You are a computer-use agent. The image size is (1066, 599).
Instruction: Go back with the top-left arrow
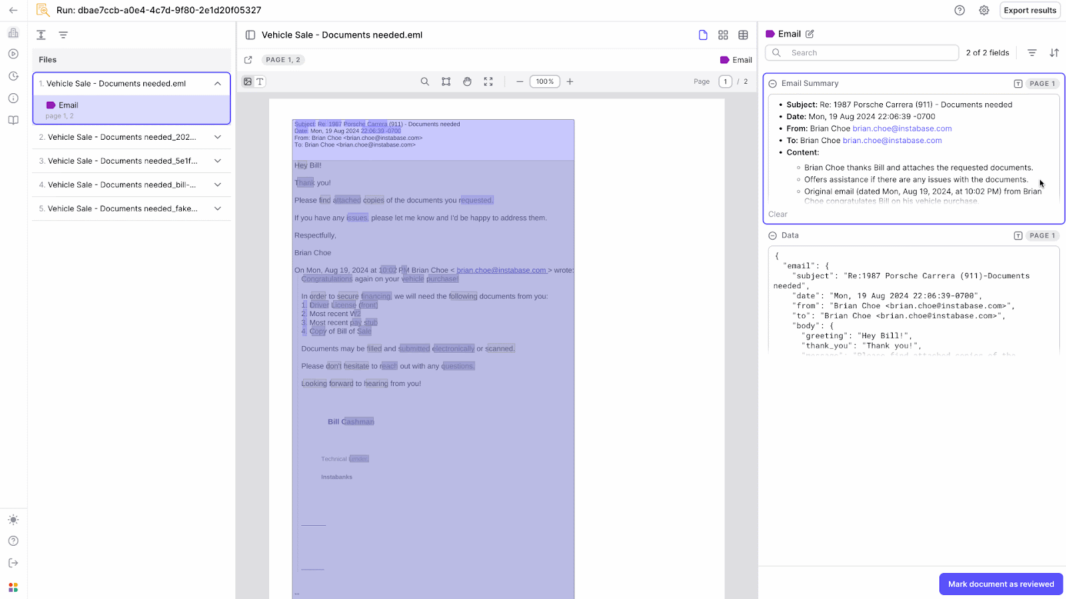pyautogui.click(x=13, y=10)
